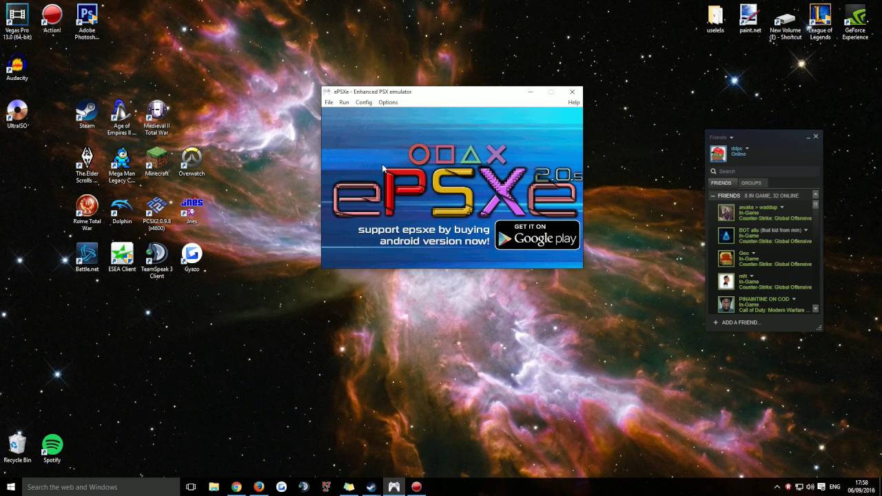Open the Friends title dropdown in Steam
The image size is (882, 496).
coord(731,138)
